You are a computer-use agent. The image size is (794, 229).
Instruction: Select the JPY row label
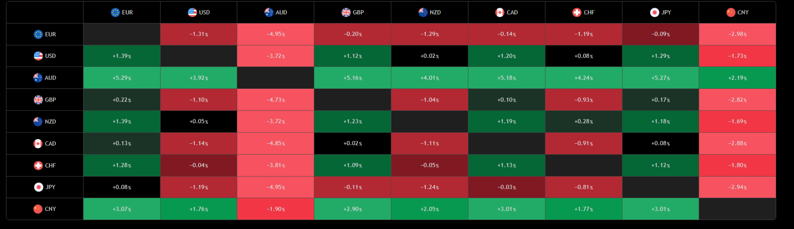click(50, 187)
